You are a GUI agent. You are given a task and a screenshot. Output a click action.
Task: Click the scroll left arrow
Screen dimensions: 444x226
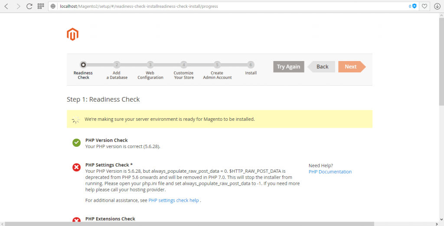[2, 224]
